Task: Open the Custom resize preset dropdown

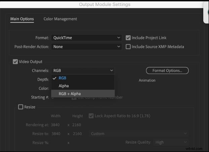Action: point(139,134)
